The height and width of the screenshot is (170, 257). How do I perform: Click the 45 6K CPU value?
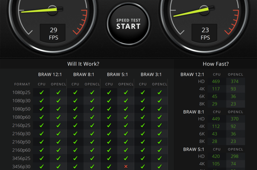214,97
